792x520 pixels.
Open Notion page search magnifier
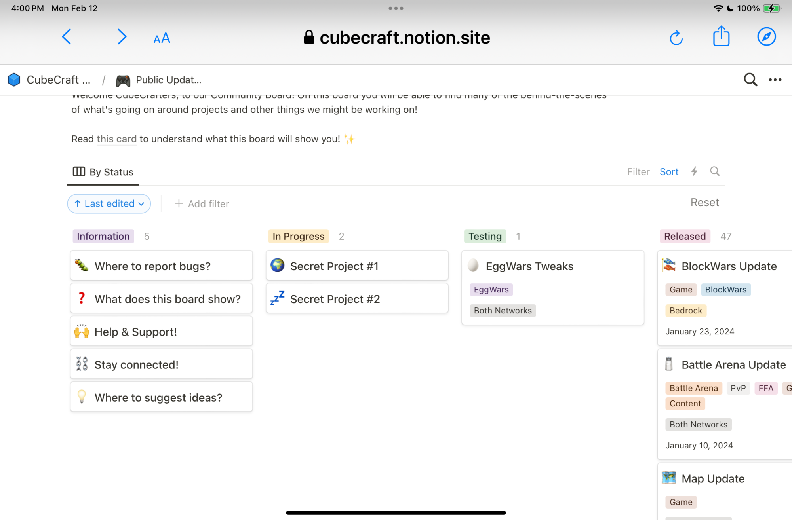750,80
